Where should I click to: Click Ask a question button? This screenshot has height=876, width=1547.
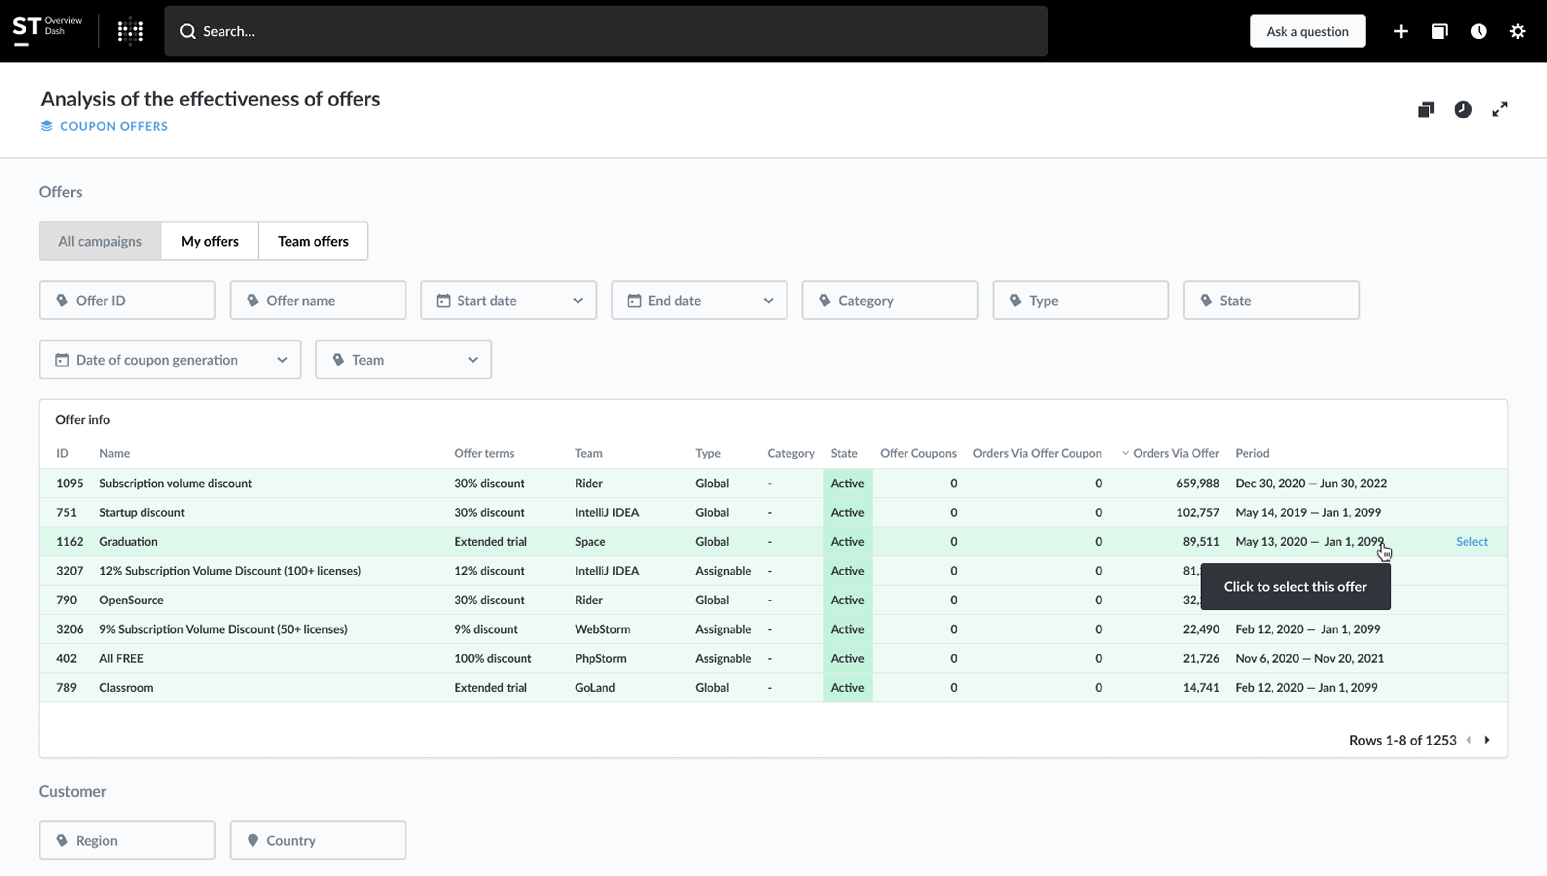click(1308, 31)
